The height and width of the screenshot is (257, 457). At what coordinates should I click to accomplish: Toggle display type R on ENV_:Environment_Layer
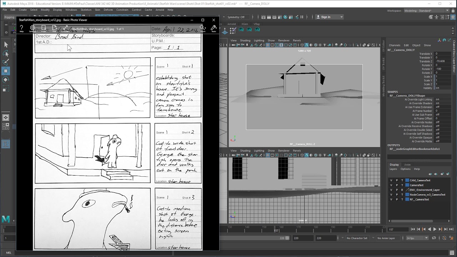[402, 190]
